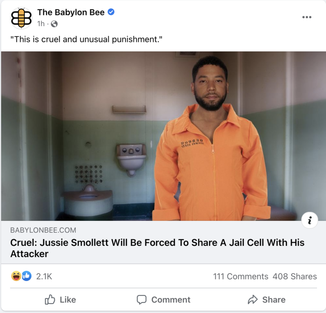Click the laughing Haha reaction emoji
Screen dimensions: 326x313
[x=16, y=276]
